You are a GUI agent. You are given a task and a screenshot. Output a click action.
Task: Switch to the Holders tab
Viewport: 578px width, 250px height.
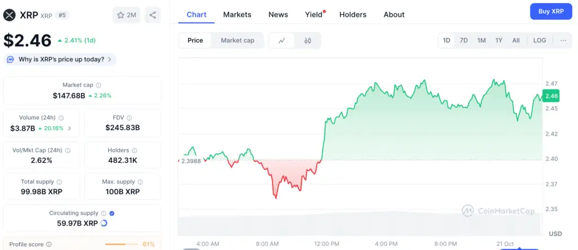(x=353, y=15)
